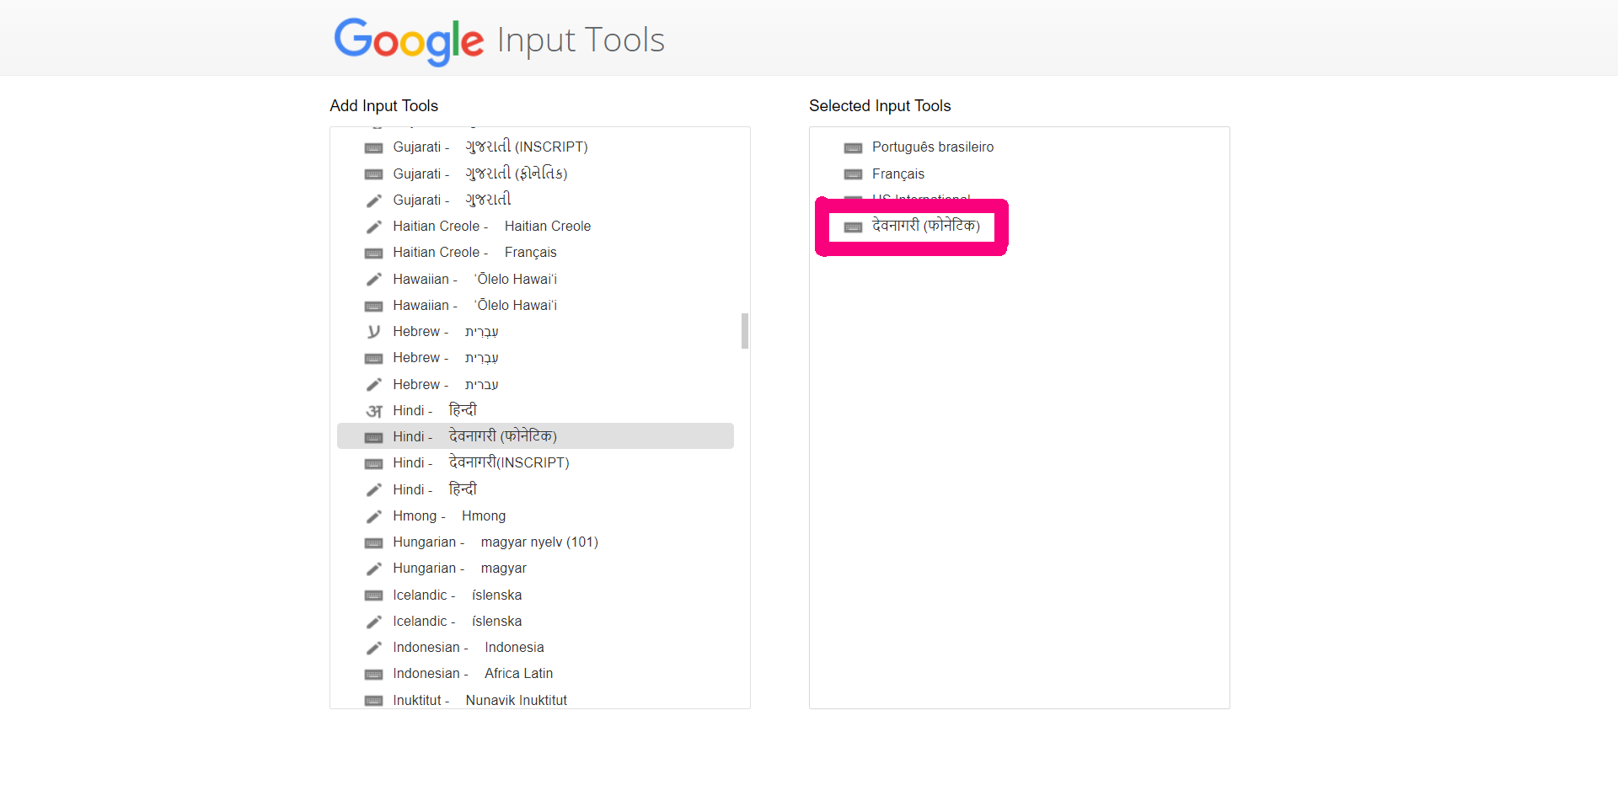The width and height of the screenshot is (1618, 785).
Task: Click the Hawaiian handwriting pencil icon
Action: click(x=373, y=279)
